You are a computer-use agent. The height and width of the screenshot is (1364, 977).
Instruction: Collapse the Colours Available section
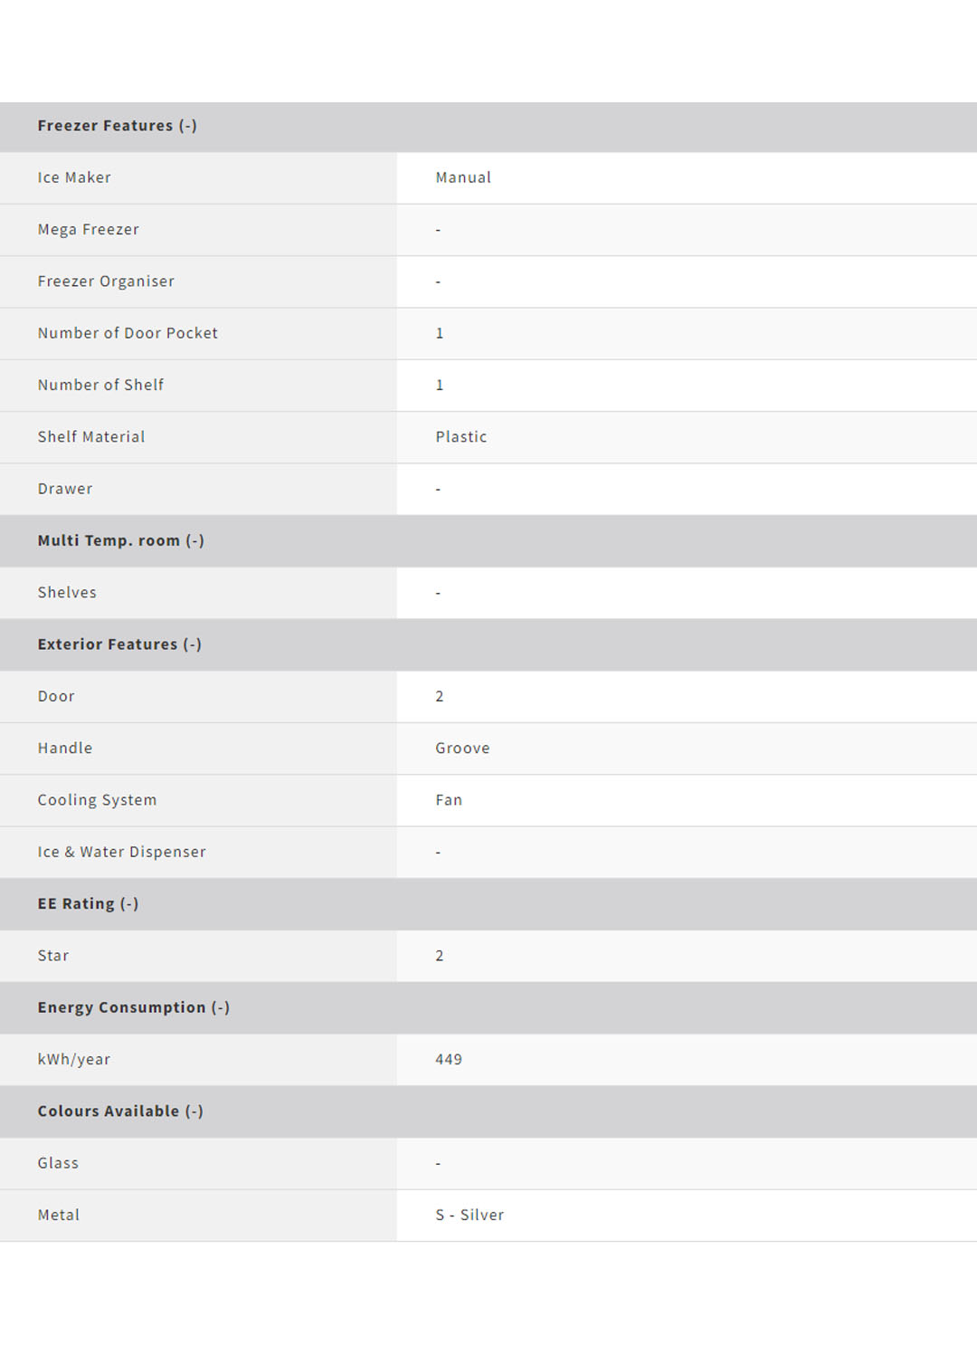pyautogui.click(x=194, y=1111)
